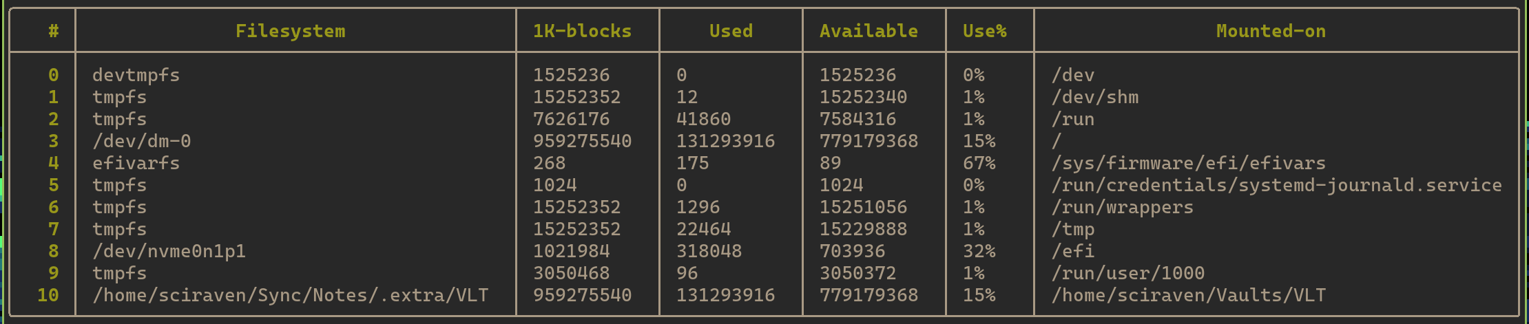Select the devtmpfs filesystem entry

(x=136, y=75)
